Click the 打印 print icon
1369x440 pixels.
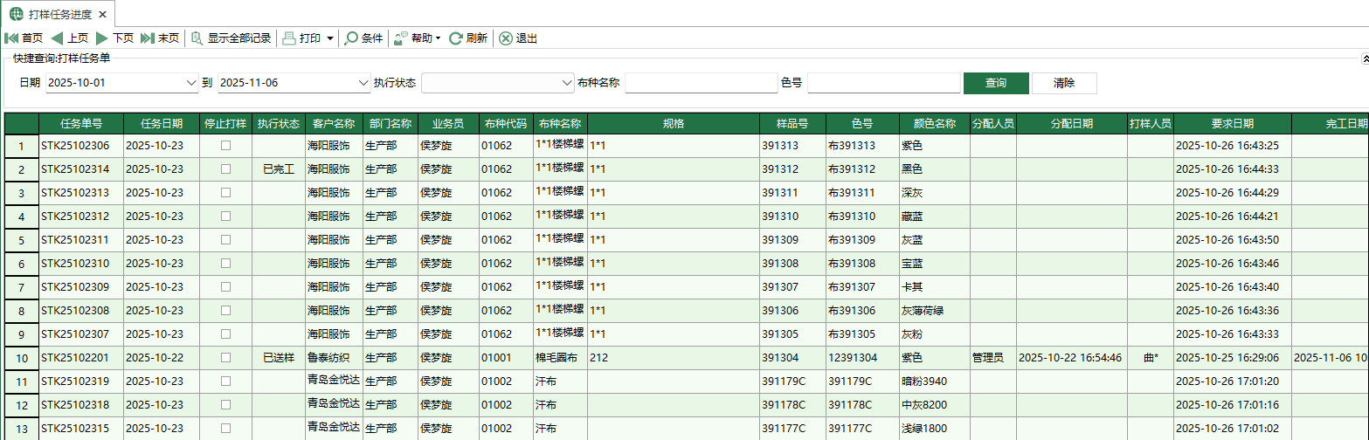pos(289,38)
